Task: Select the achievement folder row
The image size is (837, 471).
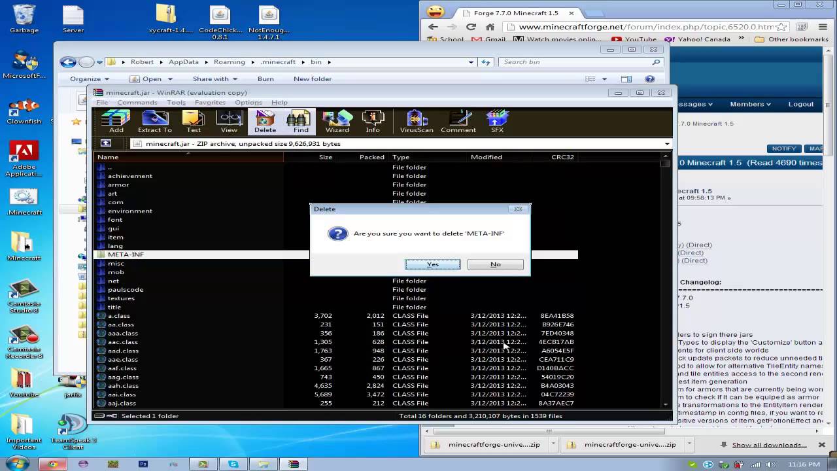Action: (335, 176)
